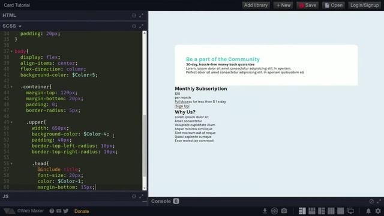Image resolution: width=384 pixels, height=216 pixels.
Task: Click the '@include title;' code line
Action: pos(59,169)
